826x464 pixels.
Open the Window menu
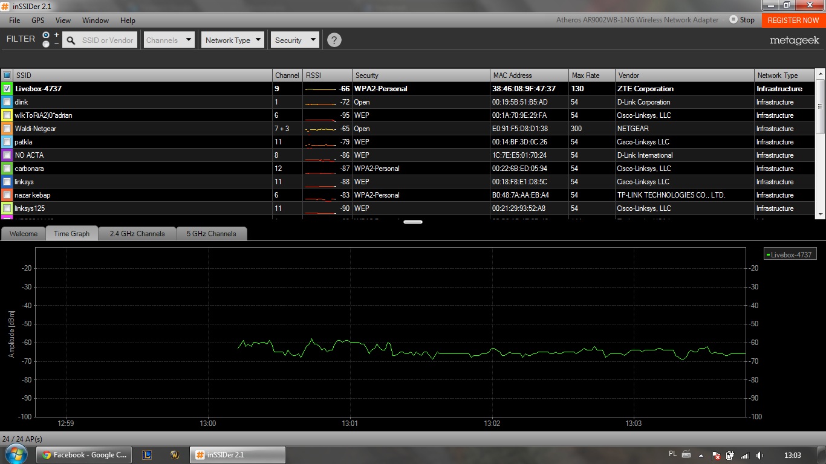[96, 20]
